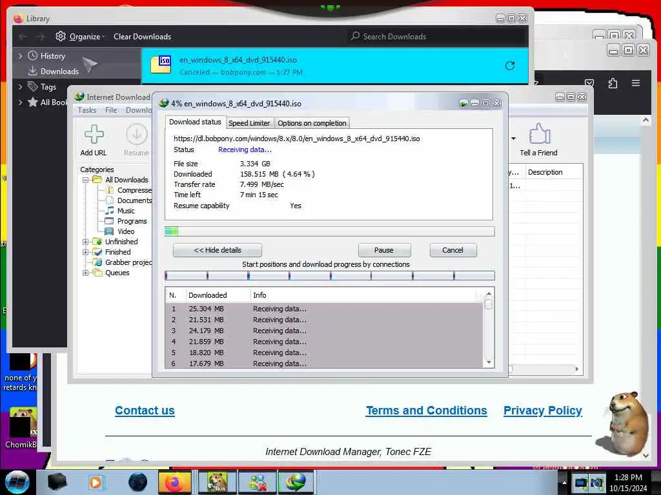
Task: Click the Tell a Friend thumbs-up icon
Action: pyautogui.click(x=540, y=134)
